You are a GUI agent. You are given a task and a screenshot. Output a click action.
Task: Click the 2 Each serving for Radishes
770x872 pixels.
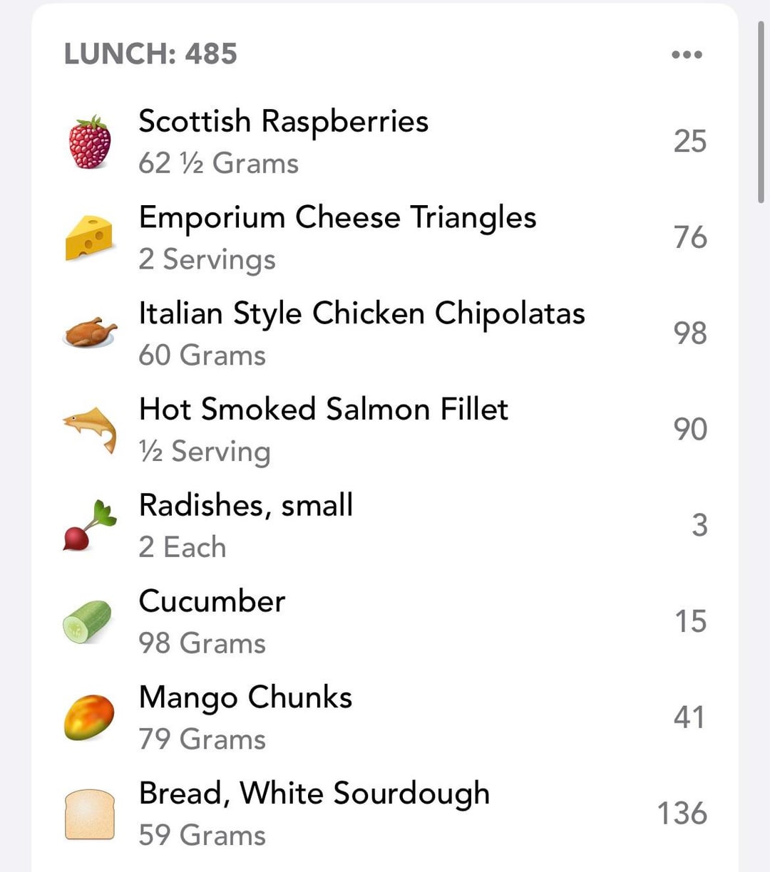[x=183, y=547]
